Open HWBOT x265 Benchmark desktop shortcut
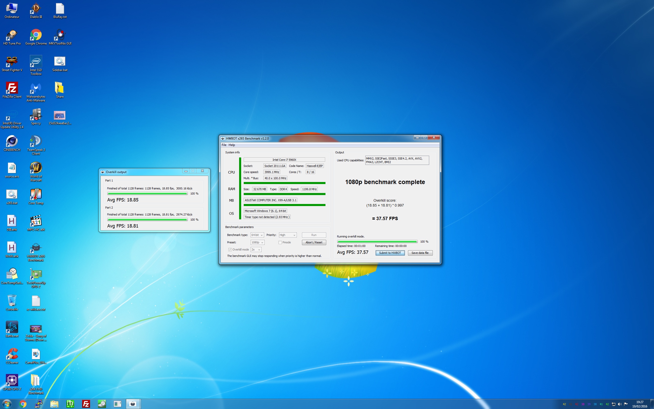This screenshot has height=409, width=654. [36, 252]
